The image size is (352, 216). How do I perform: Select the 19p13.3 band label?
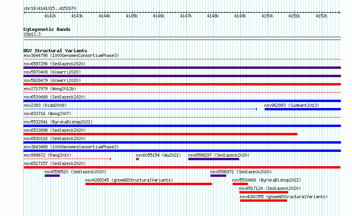[x=32, y=34]
